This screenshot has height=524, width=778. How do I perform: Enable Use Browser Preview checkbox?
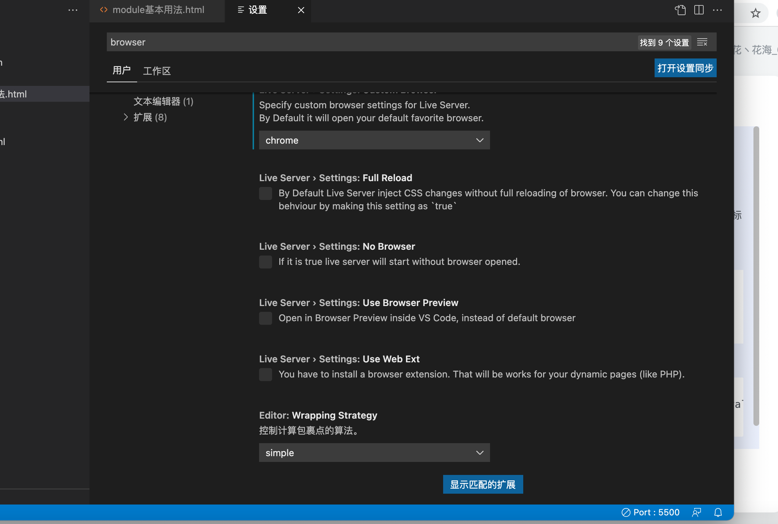click(266, 318)
